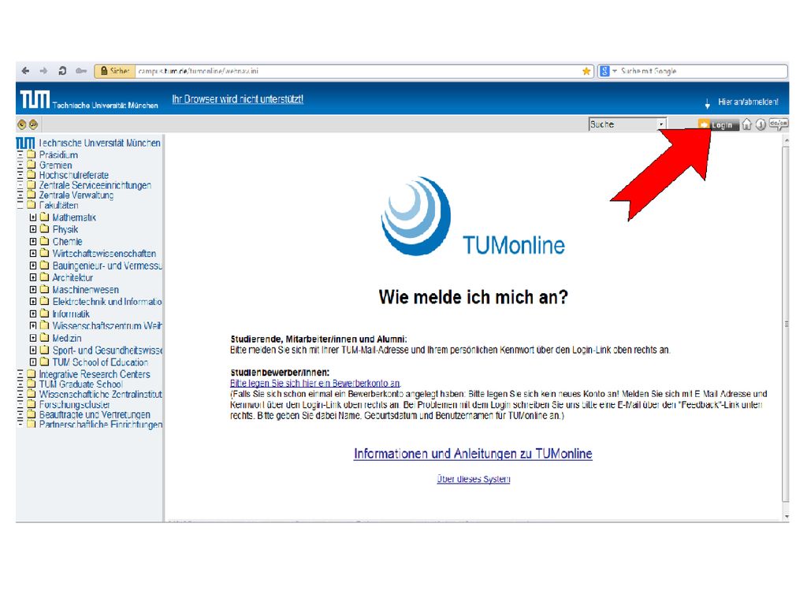Screen dimensions: 807x605
Task: Click the 'Wie melde ich mich an?' heading
Action: pos(473,297)
